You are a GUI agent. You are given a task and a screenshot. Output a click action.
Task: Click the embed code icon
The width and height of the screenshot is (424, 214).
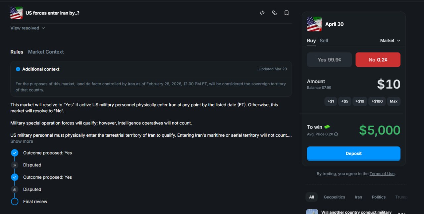[x=262, y=13]
